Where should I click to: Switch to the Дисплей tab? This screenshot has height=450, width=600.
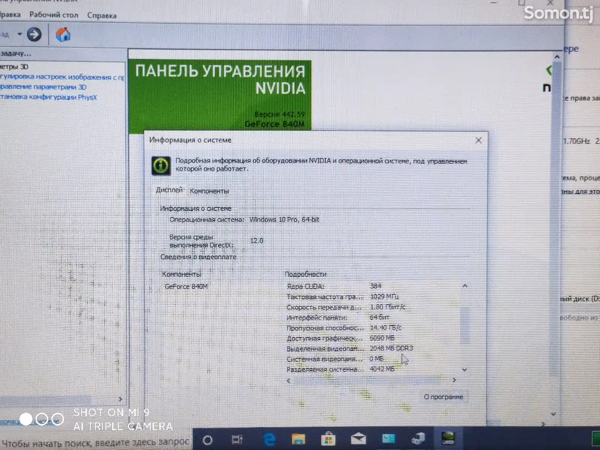169,190
